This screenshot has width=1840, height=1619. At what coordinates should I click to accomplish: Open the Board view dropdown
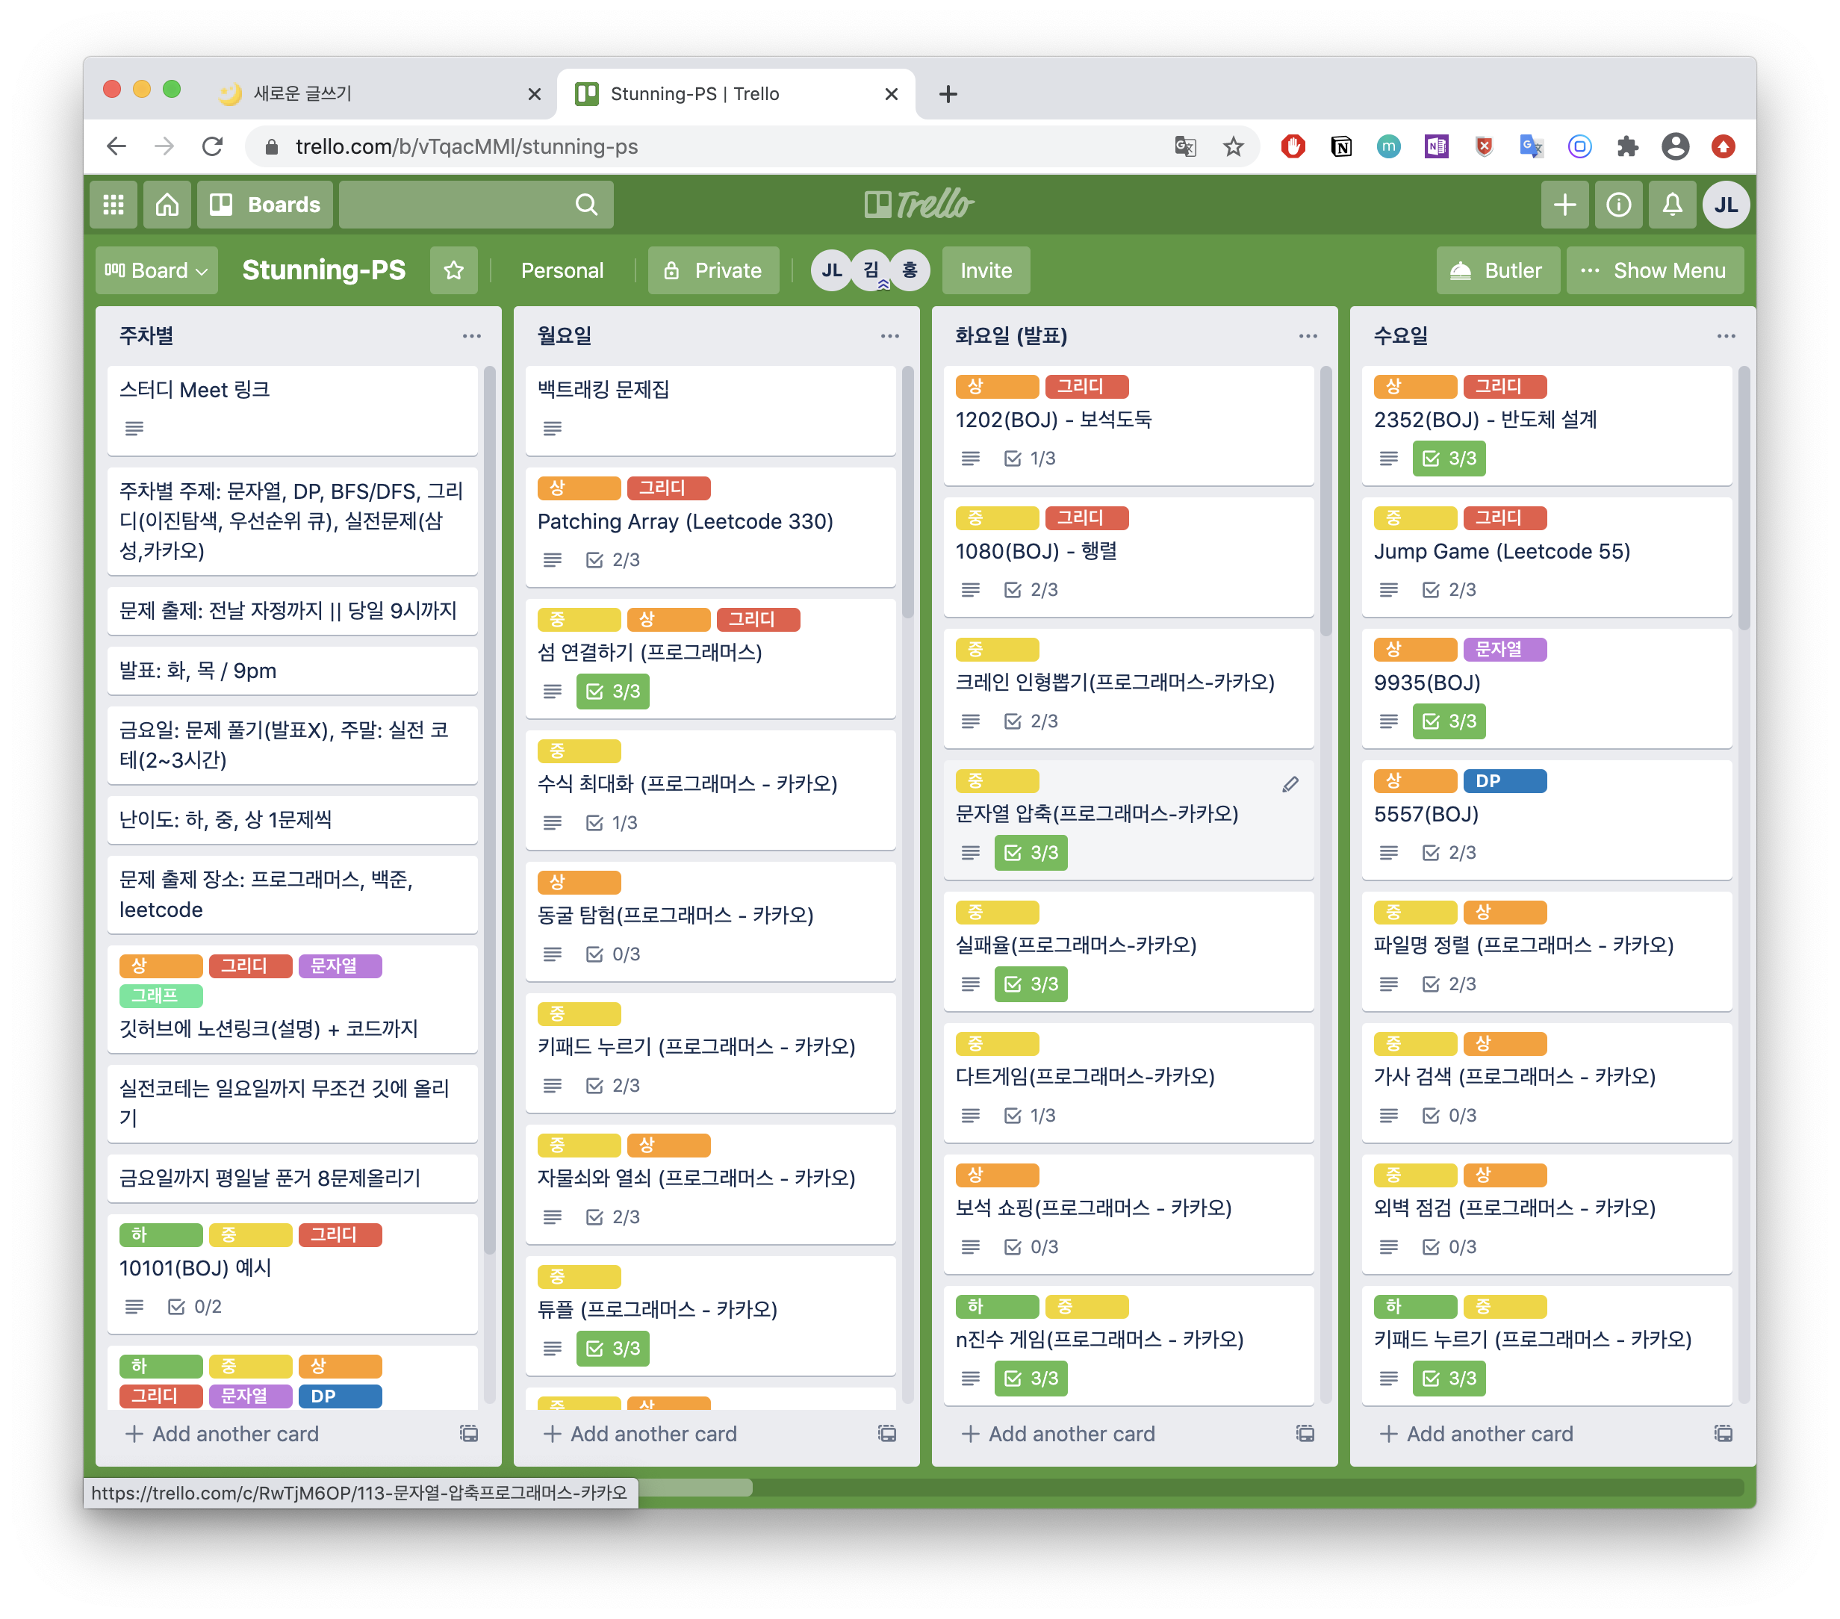point(157,270)
